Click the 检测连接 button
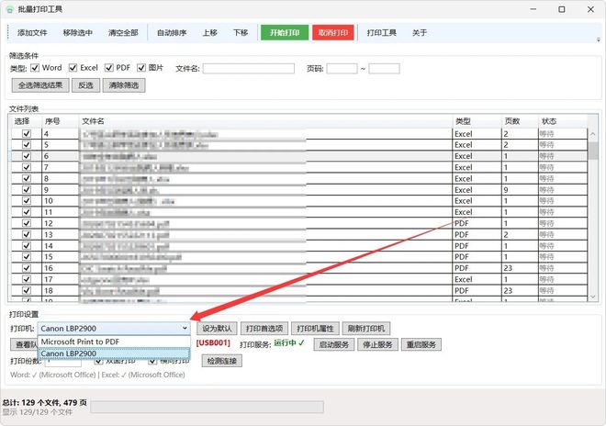Screen dimensions: 606x426 click(x=222, y=361)
